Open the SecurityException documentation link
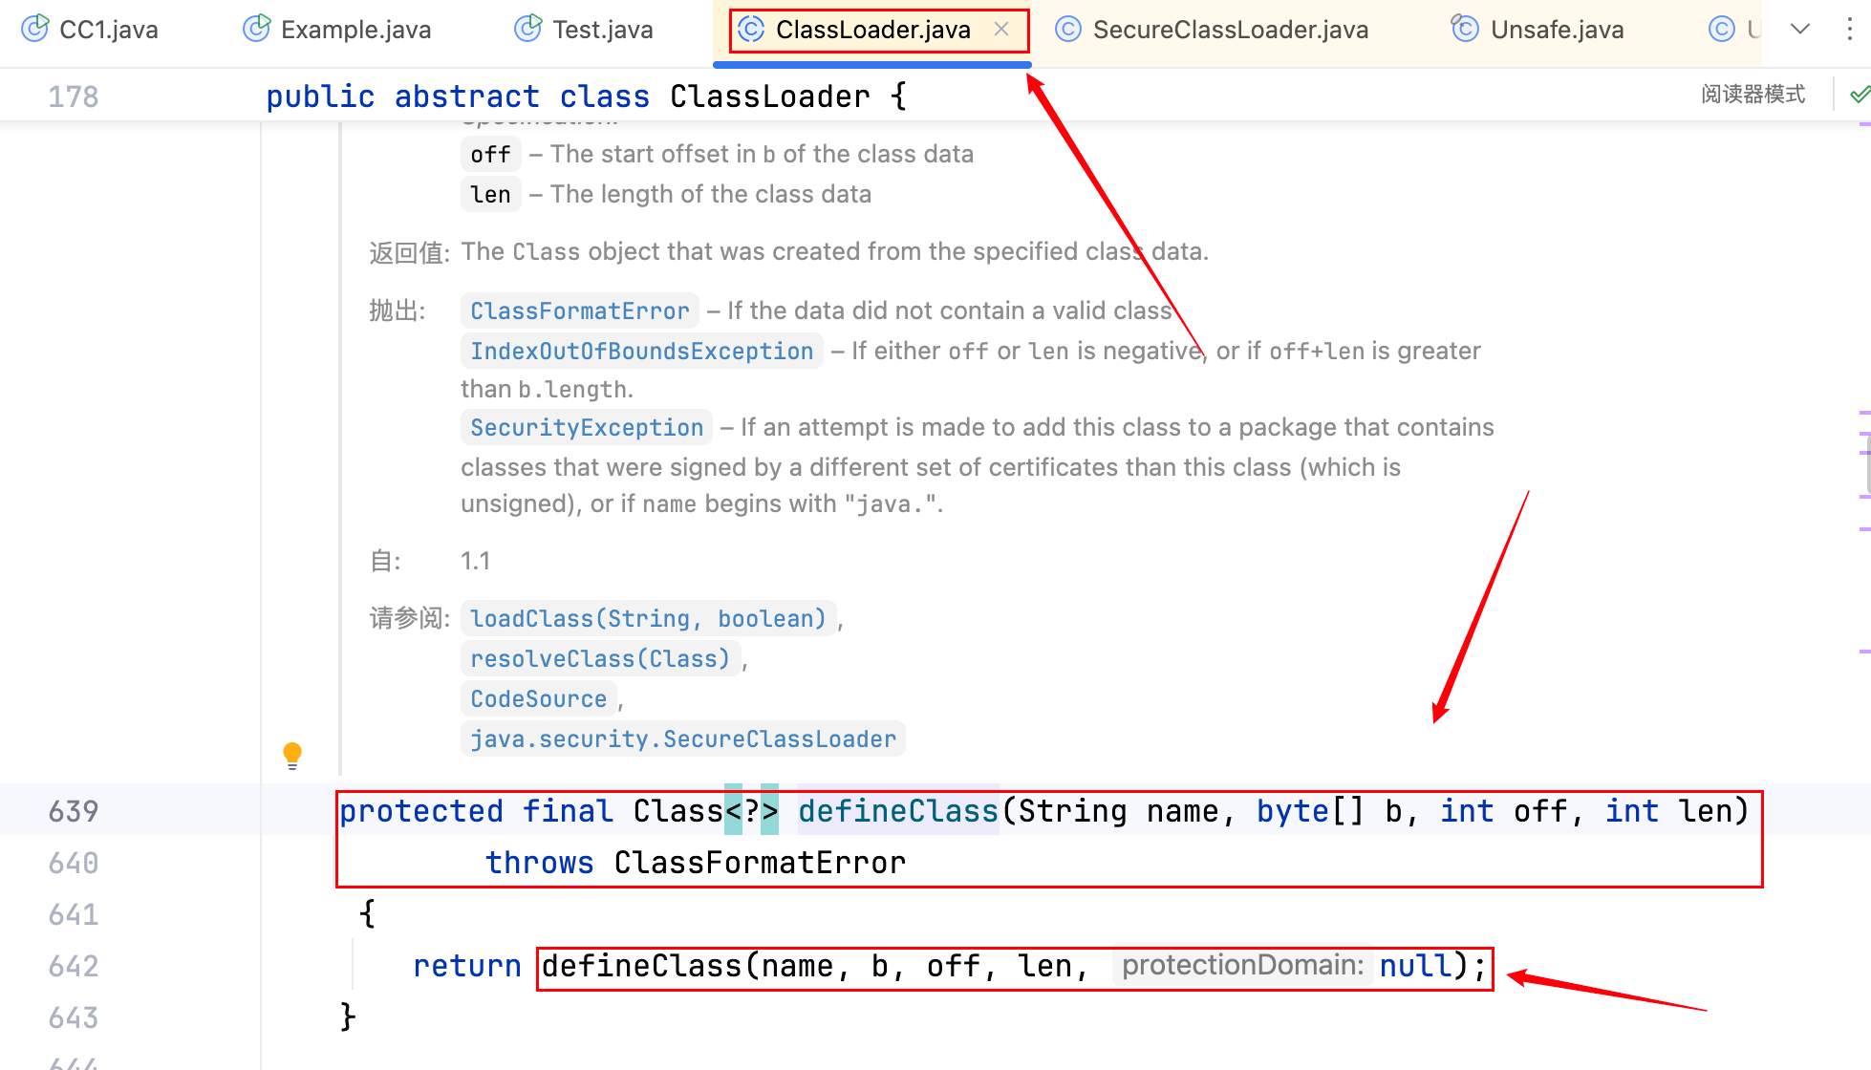The height and width of the screenshot is (1070, 1871). [587, 428]
